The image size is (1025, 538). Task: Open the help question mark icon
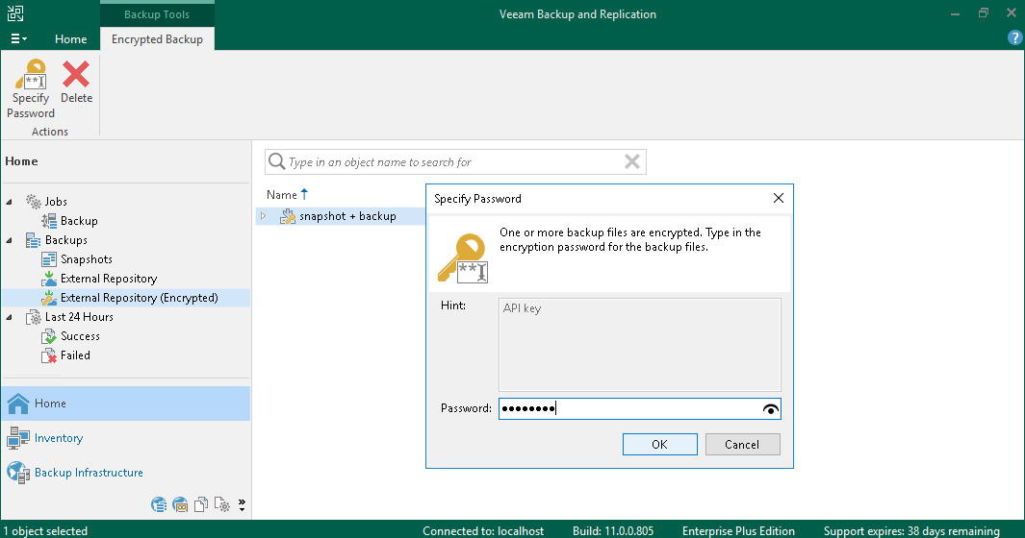1014,38
